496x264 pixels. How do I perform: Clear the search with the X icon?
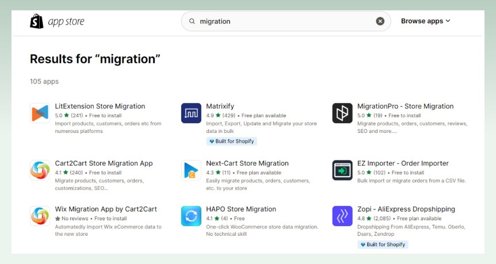pyautogui.click(x=380, y=21)
